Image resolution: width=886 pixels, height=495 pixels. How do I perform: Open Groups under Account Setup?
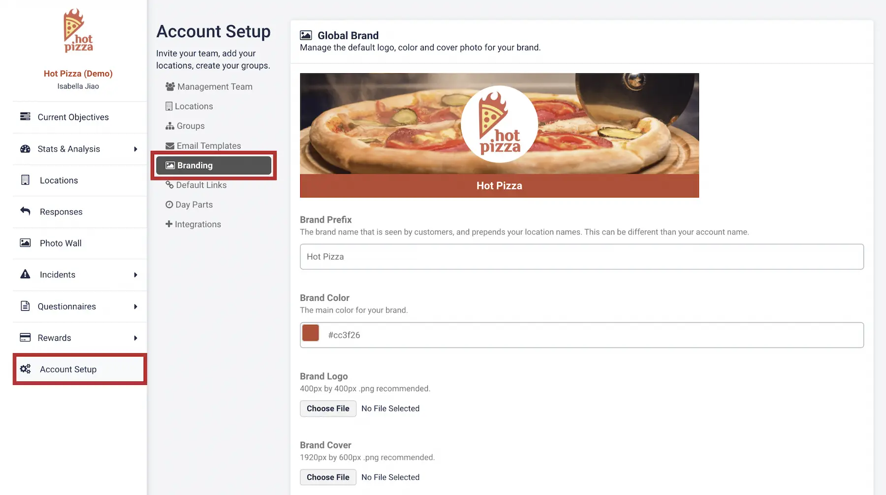pos(185,126)
